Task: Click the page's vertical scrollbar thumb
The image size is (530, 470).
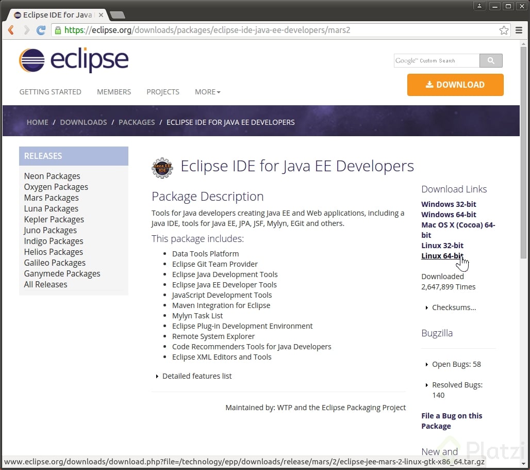Action: [x=523, y=153]
